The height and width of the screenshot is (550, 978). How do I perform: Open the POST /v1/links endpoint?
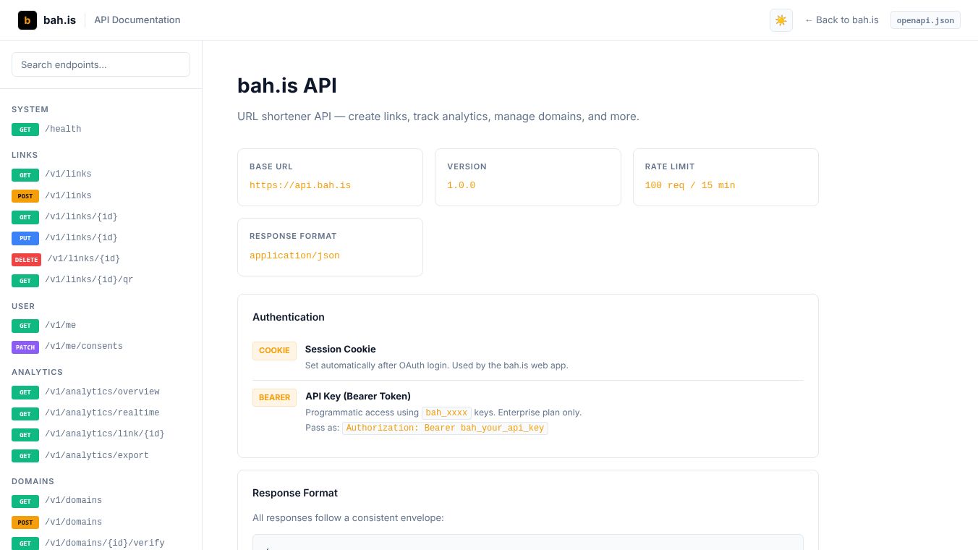[x=101, y=196]
